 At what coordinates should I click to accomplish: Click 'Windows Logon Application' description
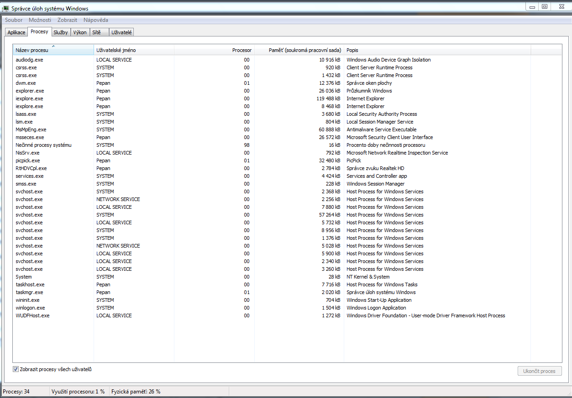click(x=376, y=308)
